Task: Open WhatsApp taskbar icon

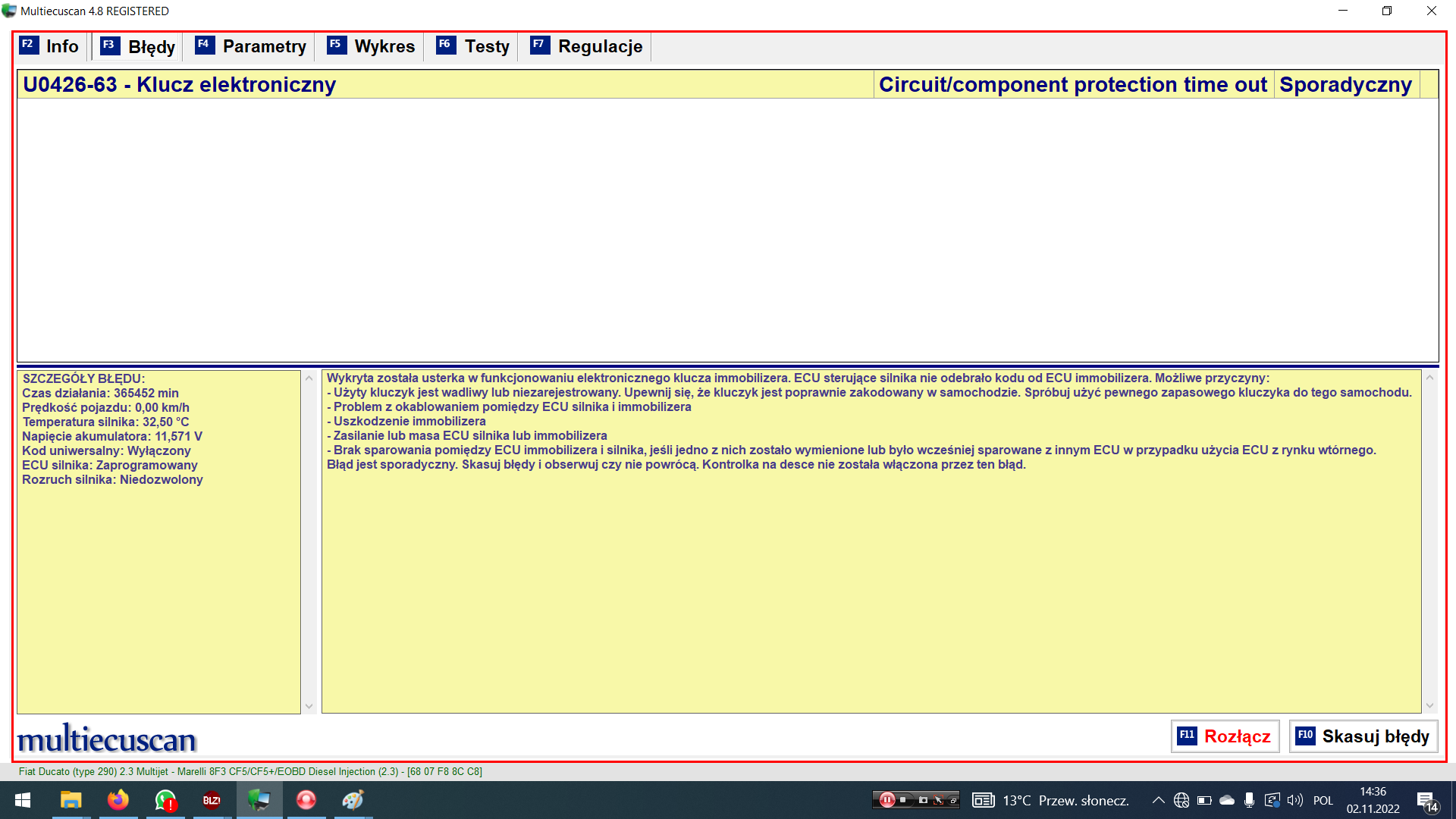Action: pos(165,800)
